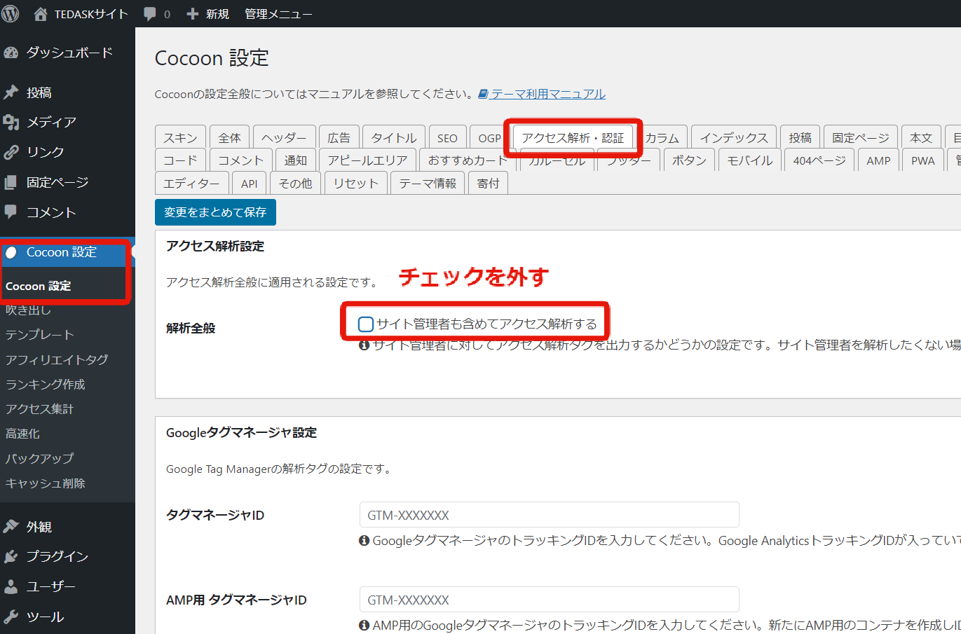Open メディア in the sidebar
This screenshot has height=634, width=961.
pos(51,122)
